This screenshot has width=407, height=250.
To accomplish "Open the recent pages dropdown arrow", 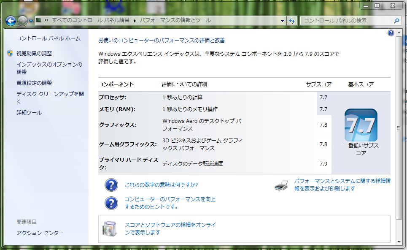I will pyautogui.click(x=31, y=21).
